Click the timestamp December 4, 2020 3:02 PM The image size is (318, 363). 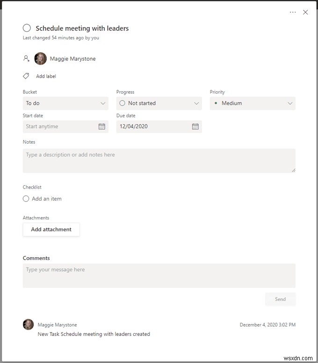point(267,325)
